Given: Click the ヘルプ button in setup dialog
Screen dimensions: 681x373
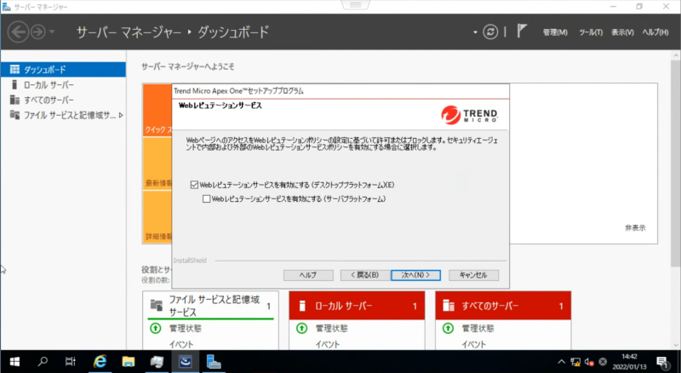Looking at the screenshot, I should [308, 275].
